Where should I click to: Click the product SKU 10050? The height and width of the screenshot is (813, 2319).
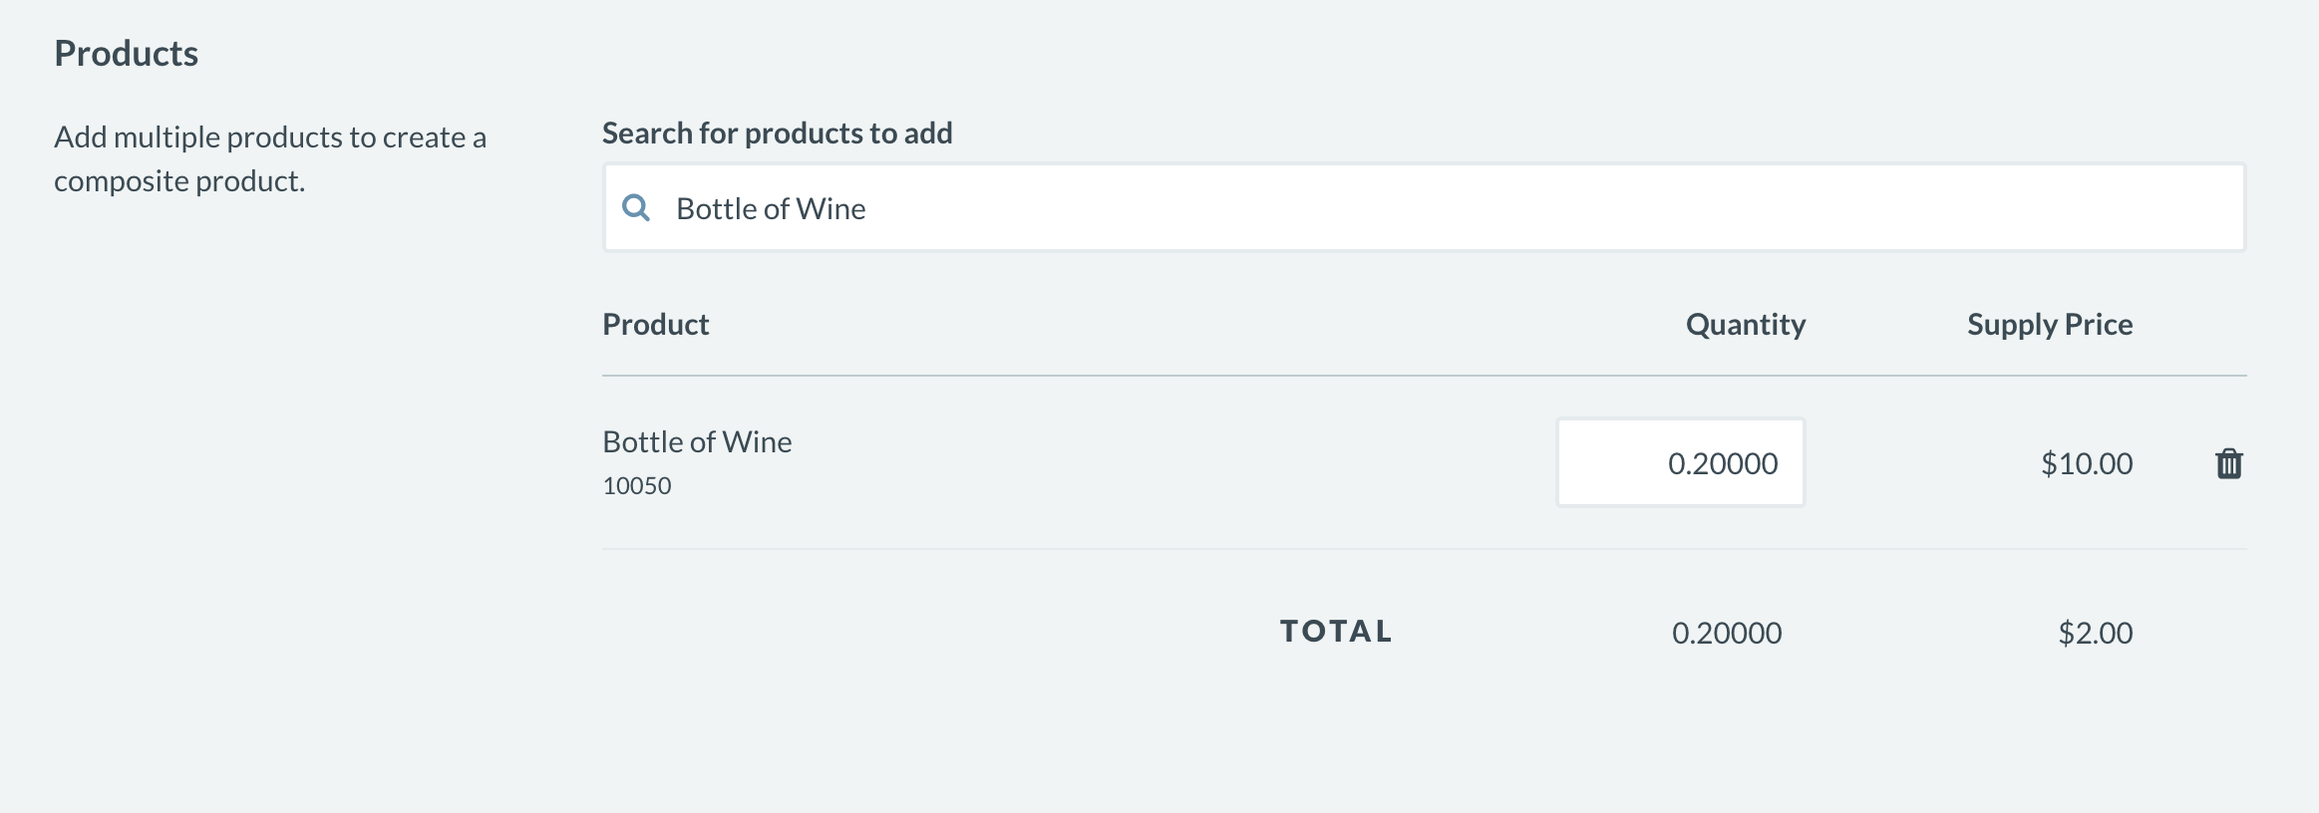click(x=637, y=486)
